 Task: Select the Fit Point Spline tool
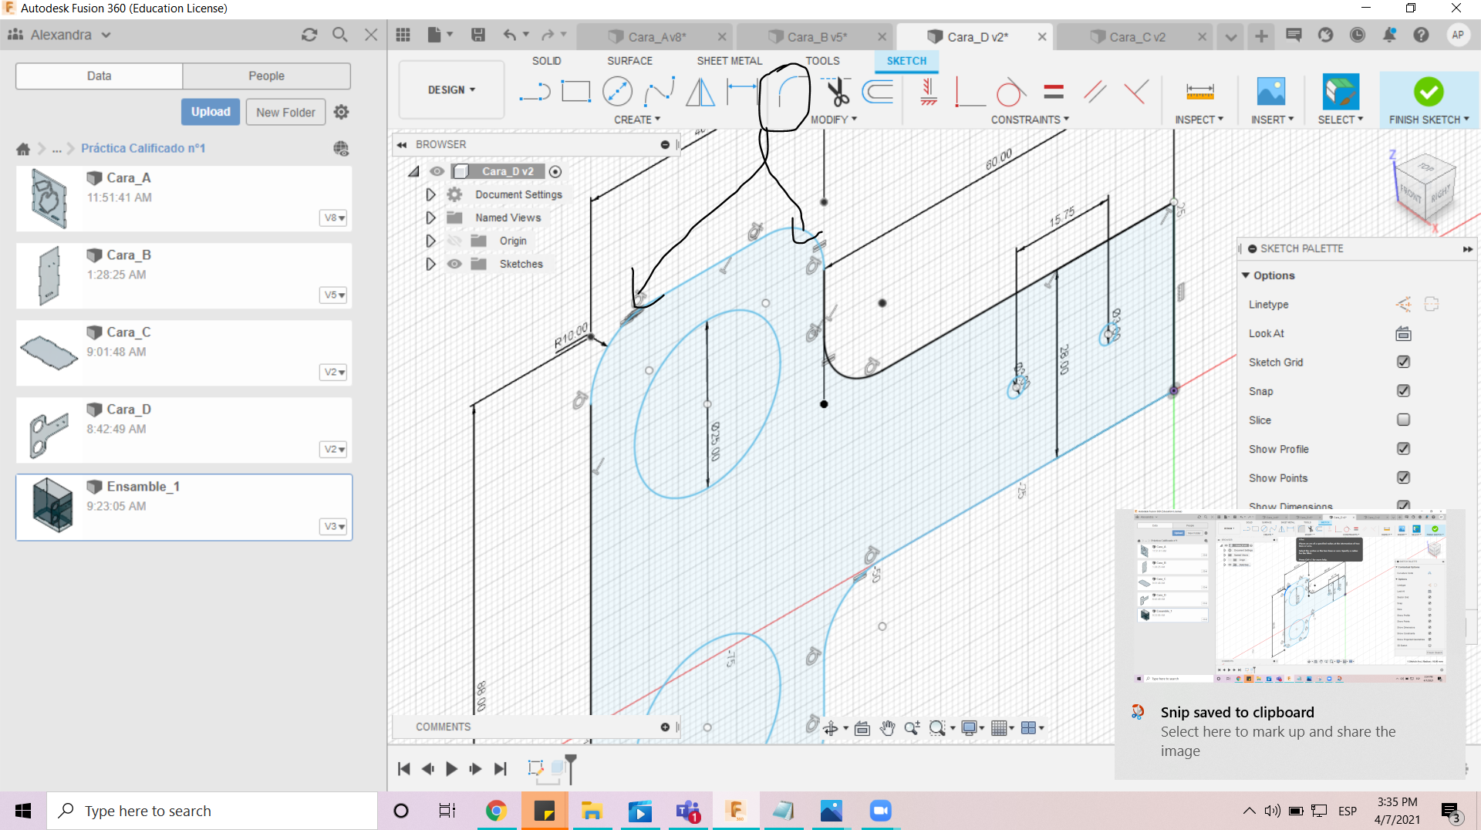(x=659, y=92)
